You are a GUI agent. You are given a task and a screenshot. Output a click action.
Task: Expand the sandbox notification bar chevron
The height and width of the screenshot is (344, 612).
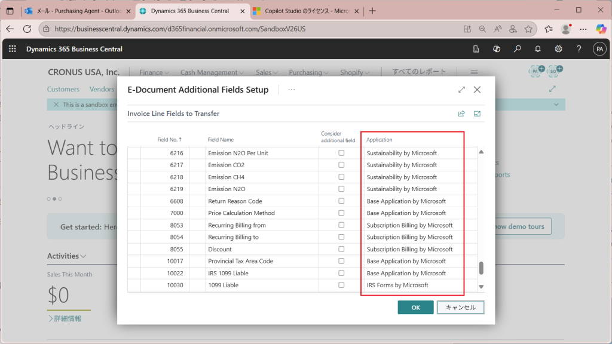point(556,105)
